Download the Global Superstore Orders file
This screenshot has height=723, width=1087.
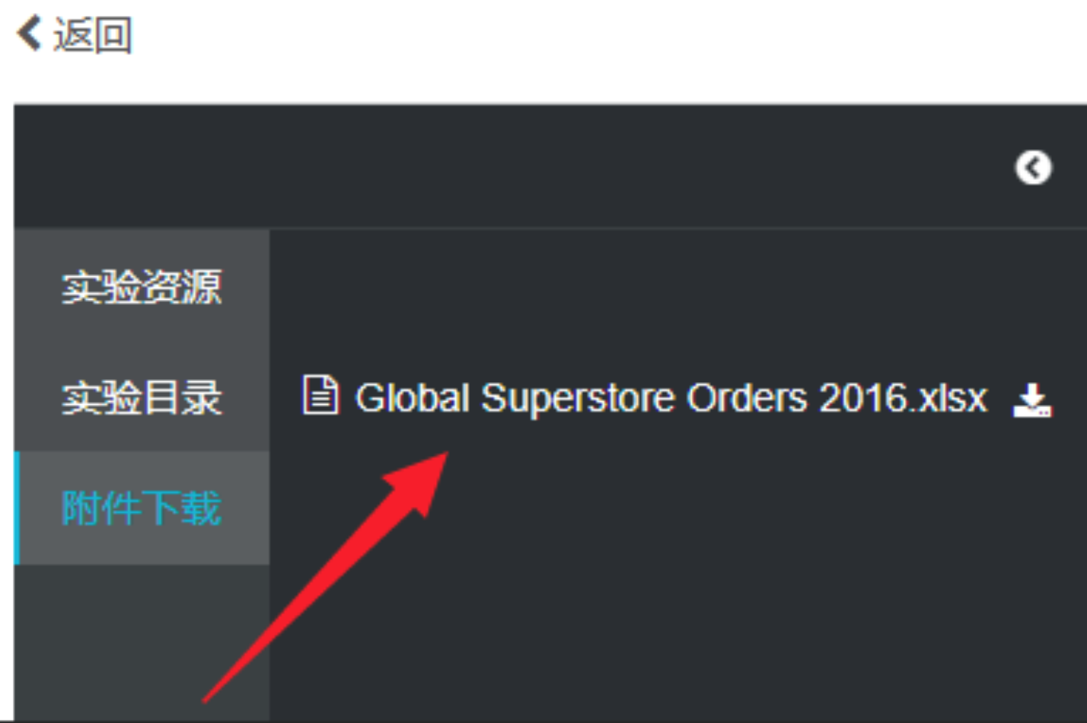[x=1031, y=399]
